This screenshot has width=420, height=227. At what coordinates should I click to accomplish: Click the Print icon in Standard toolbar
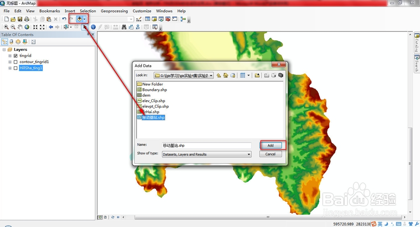tap(26, 19)
